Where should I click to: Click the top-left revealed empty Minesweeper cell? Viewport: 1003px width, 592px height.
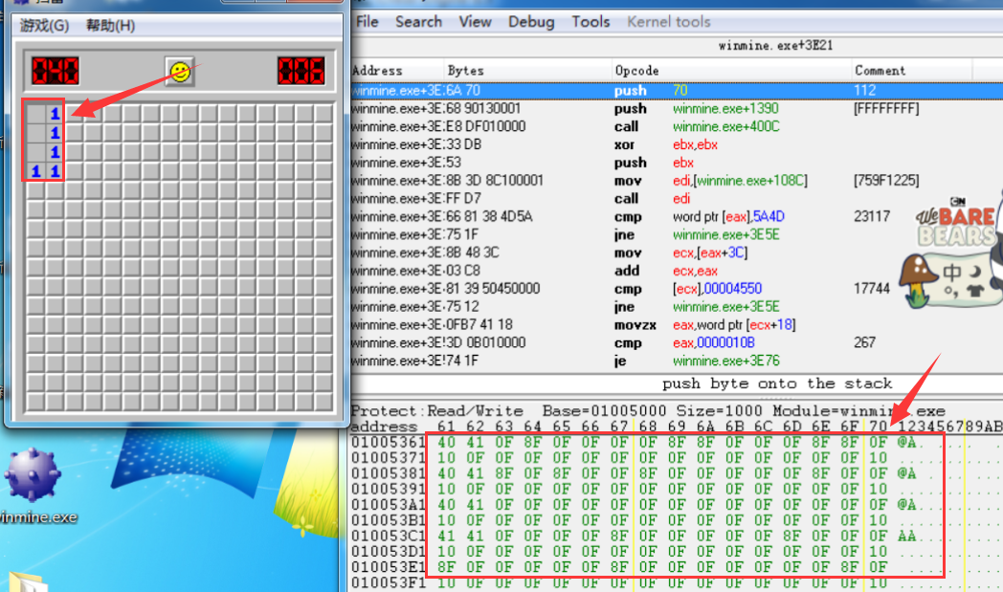(x=35, y=114)
